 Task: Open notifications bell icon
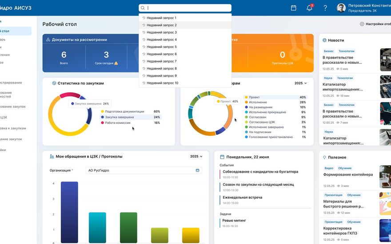pos(309,8)
